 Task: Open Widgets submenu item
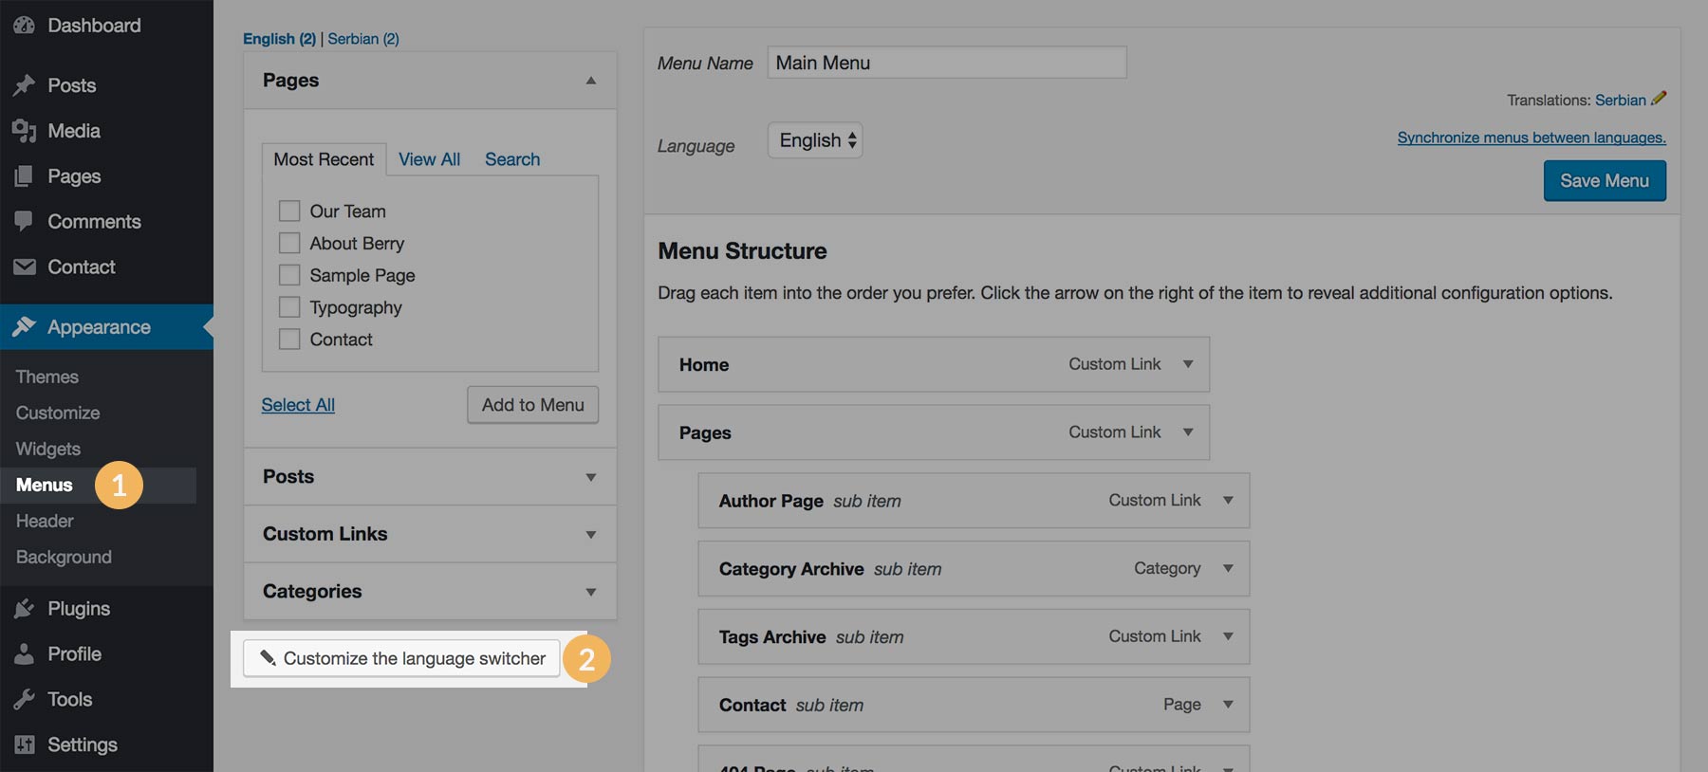tap(48, 449)
